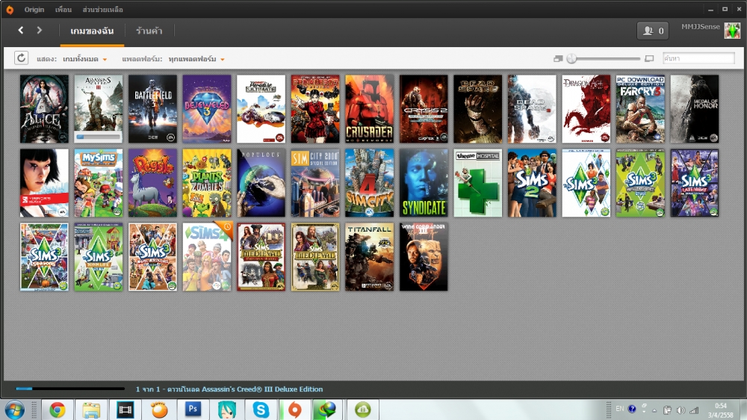Select the Mirror's Edge tile
Image resolution: width=747 pixels, height=420 pixels.
pos(44,183)
